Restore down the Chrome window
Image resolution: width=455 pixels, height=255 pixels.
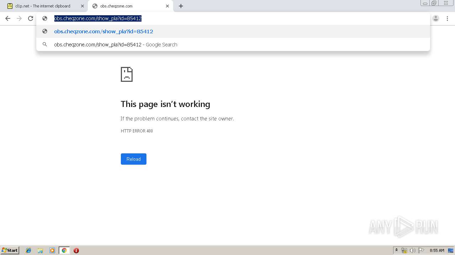click(434, 3)
